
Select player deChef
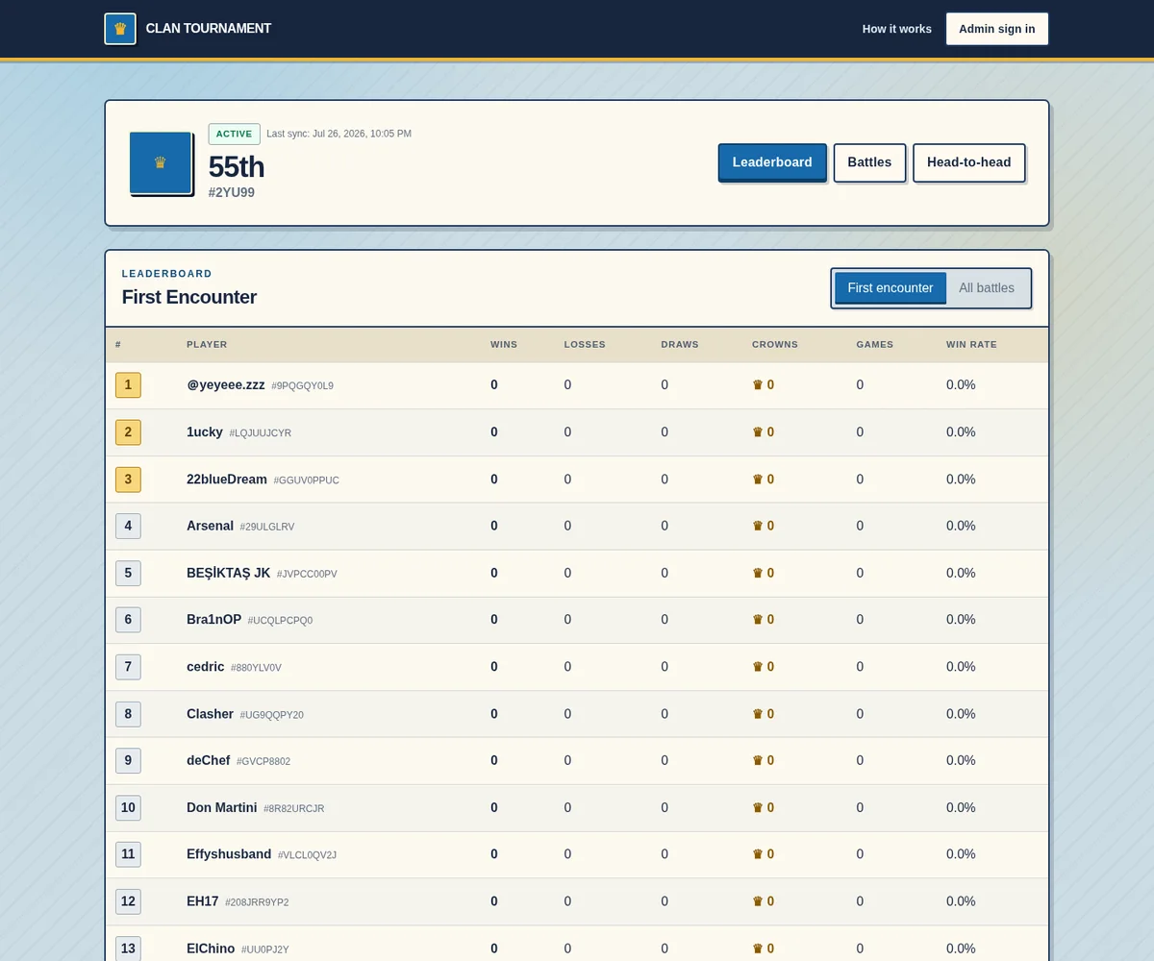click(x=208, y=760)
